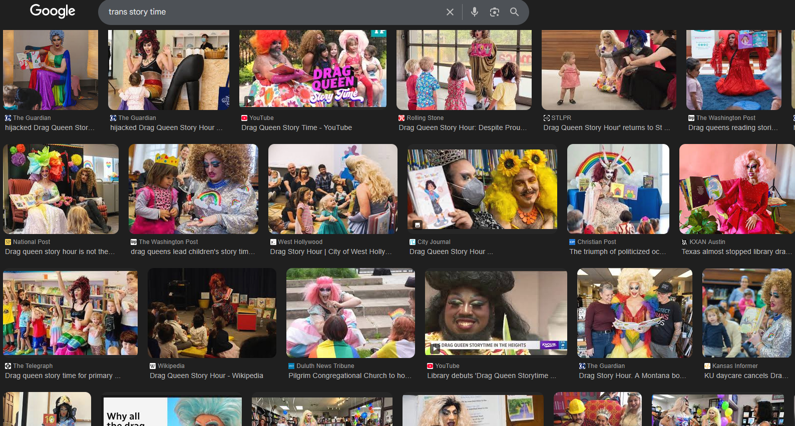Click 'hijacked Drag Queen Story Hour ...' Guardian link

coord(166,127)
